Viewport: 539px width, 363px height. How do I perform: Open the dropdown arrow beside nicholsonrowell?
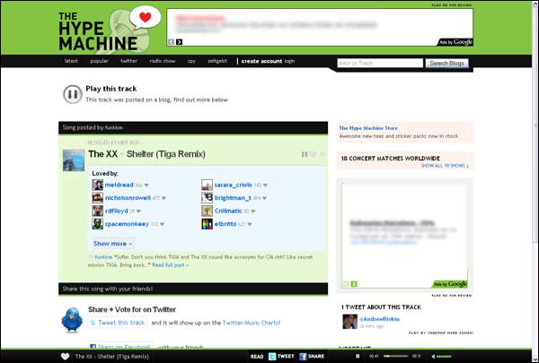click(166, 198)
